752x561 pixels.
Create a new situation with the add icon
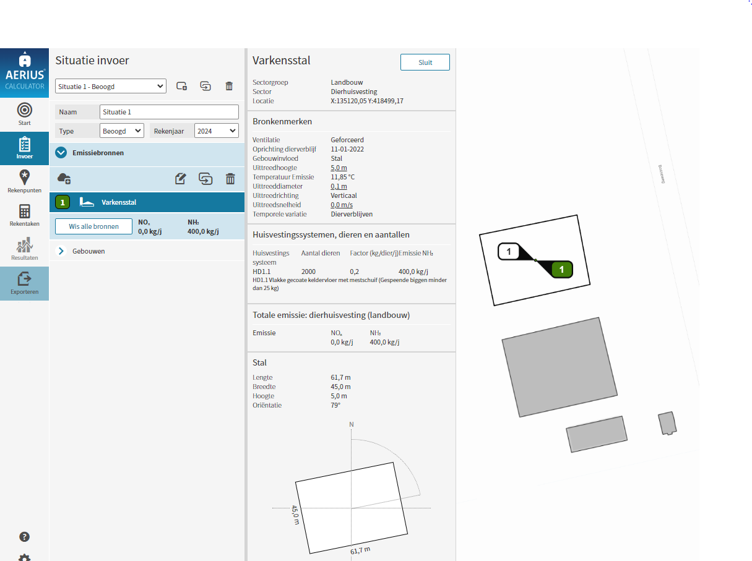point(181,86)
